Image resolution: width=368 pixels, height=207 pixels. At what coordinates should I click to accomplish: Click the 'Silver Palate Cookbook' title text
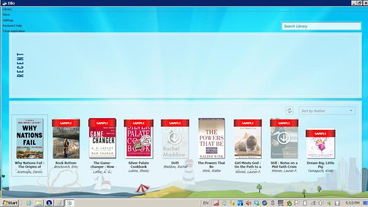[138, 165]
